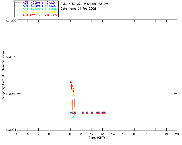Click the time axis label '14'
This screenshot has width=182, height=145.
pos(113,134)
